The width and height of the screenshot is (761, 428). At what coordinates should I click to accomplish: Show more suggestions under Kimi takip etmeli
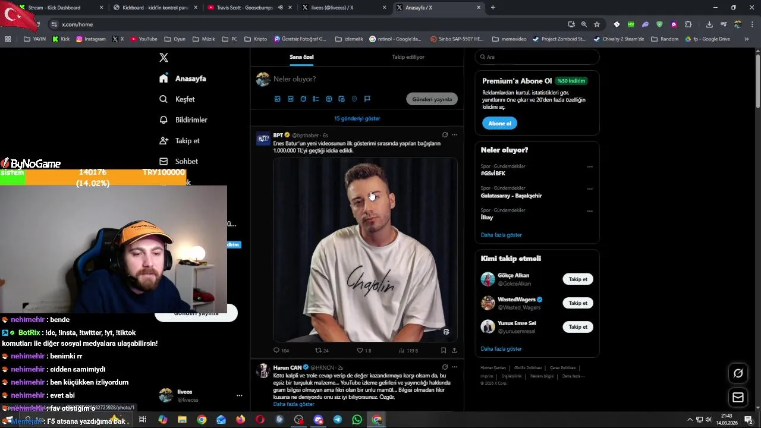tap(501, 349)
